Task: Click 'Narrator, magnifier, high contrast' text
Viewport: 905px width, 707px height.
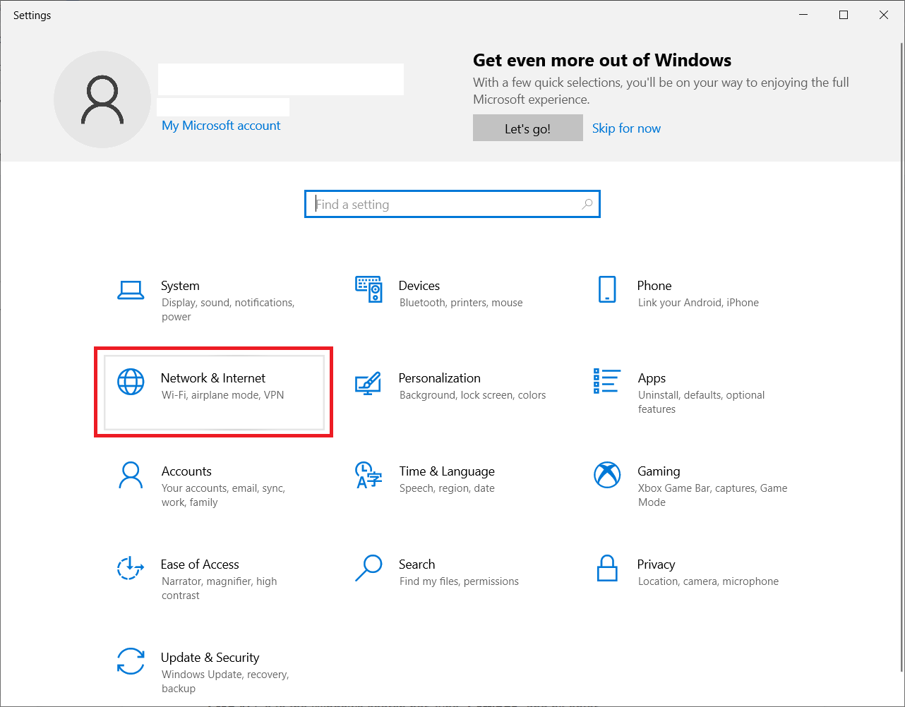Action: [220, 588]
